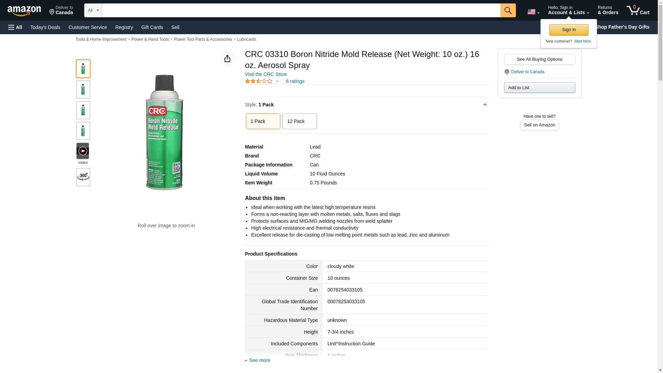
Task: Open the All hamburger menu
Action: (15, 27)
